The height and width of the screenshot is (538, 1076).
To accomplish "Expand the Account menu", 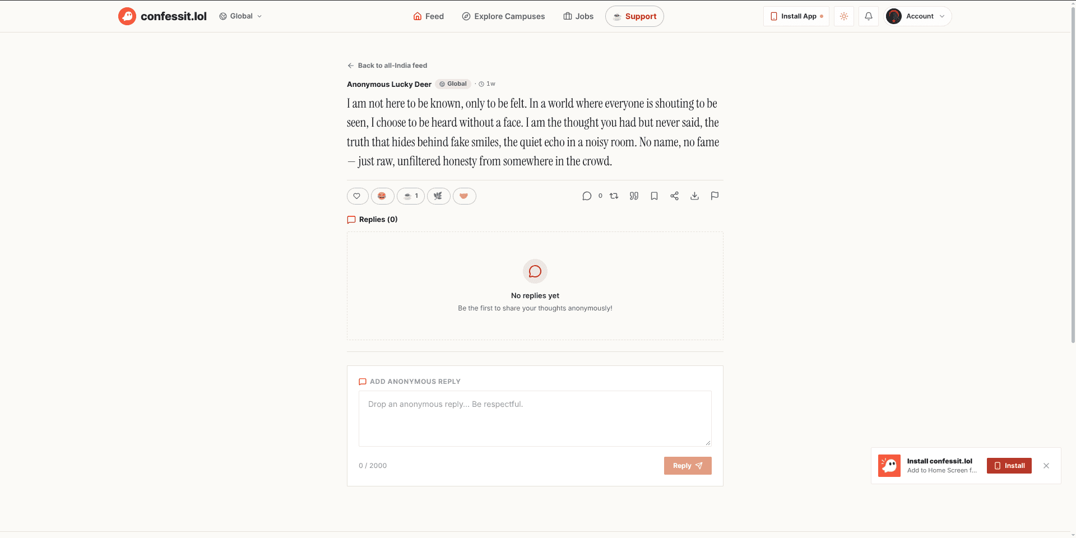I will (x=918, y=16).
